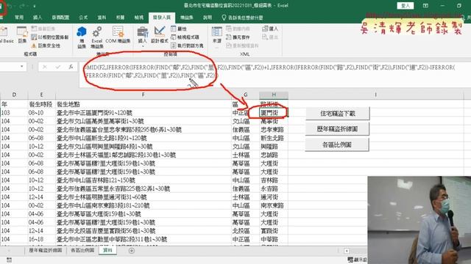Open the blue 增益集 add-ins icon
This screenshot has width=471, height=264.
(x=82, y=37)
